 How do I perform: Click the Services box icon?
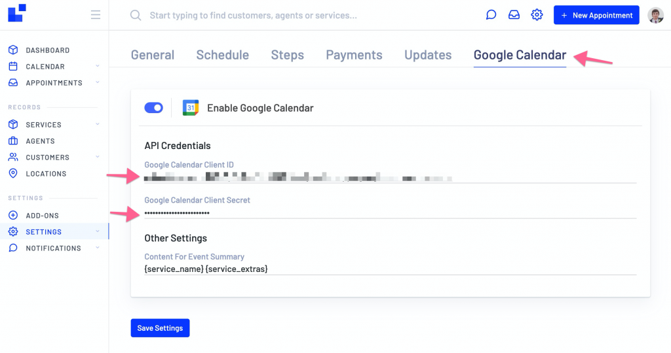(x=13, y=124)
